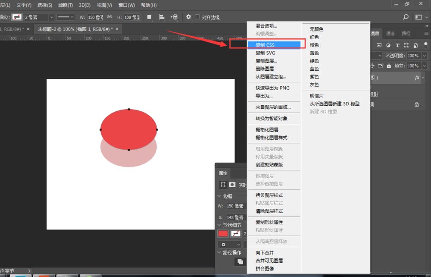
Task: Click the link width and height icon
Action: click(x=109, y=17)
